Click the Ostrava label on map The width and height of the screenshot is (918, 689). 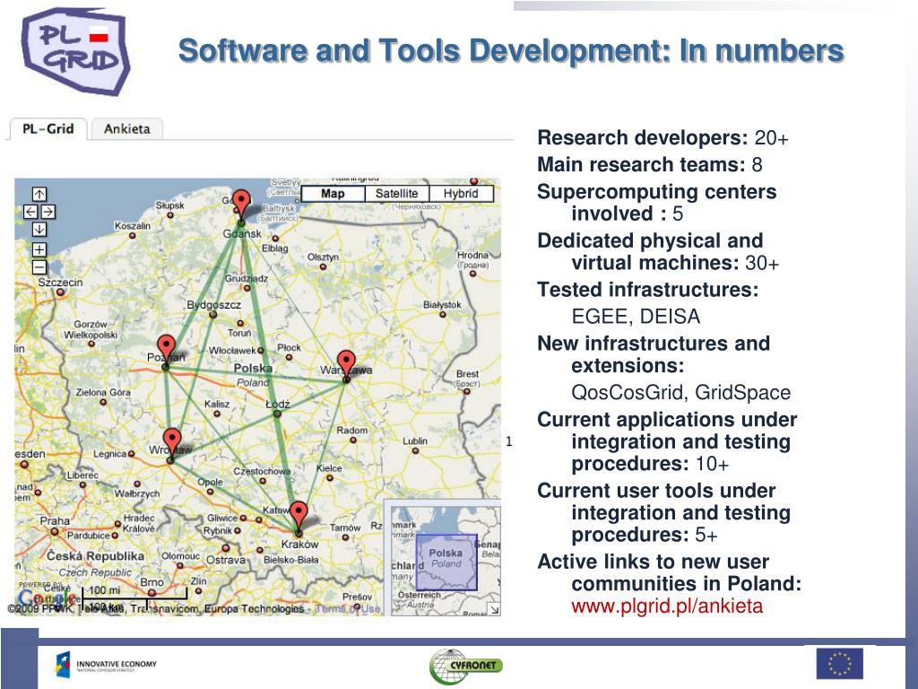[x=226, y=560]
